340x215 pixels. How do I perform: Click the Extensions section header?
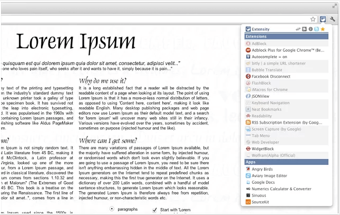(x=286, y=36)
